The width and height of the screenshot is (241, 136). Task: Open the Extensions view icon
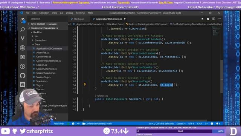click(23, 57)
